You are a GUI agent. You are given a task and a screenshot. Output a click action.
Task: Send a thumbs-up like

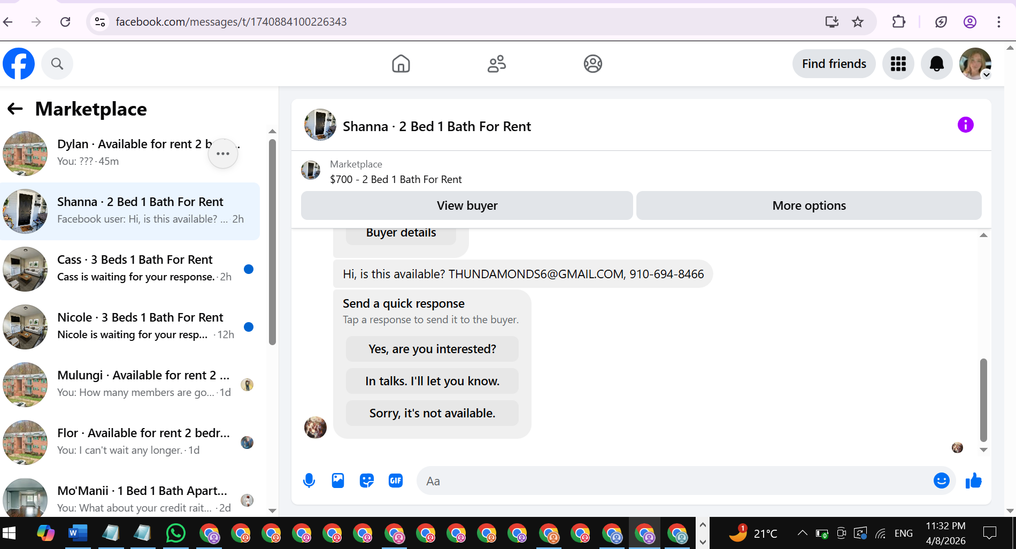click(x=974, y=481)
